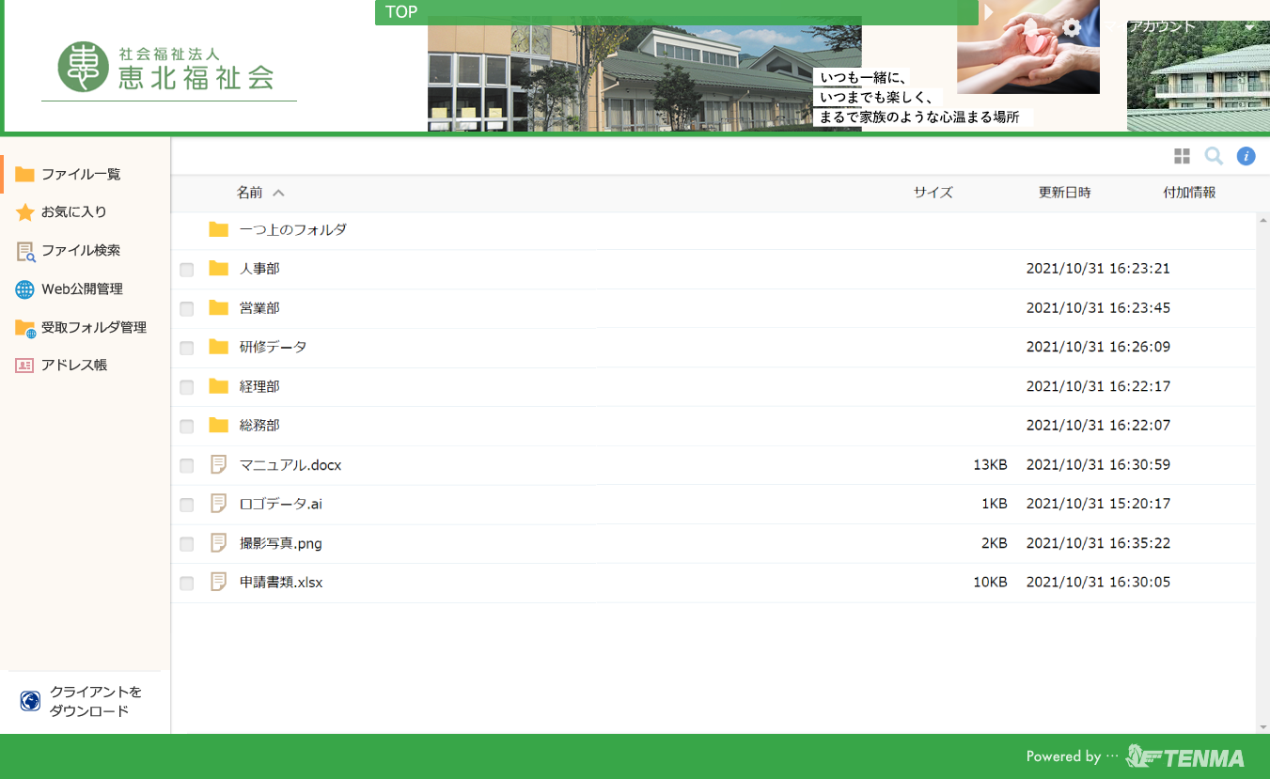Viewport: 1270px width, 779px height.
Task: Open ファイル検索 menu item
Action: point(81,251)
